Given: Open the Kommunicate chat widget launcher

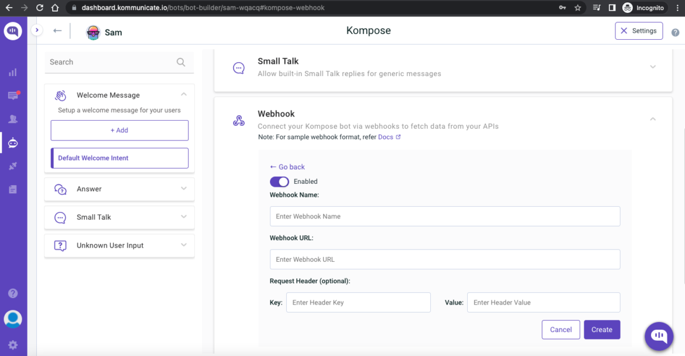Looking at the screenshot, I should (658, 336).
